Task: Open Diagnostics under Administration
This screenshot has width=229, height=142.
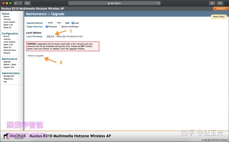Action: coord(8,79)
